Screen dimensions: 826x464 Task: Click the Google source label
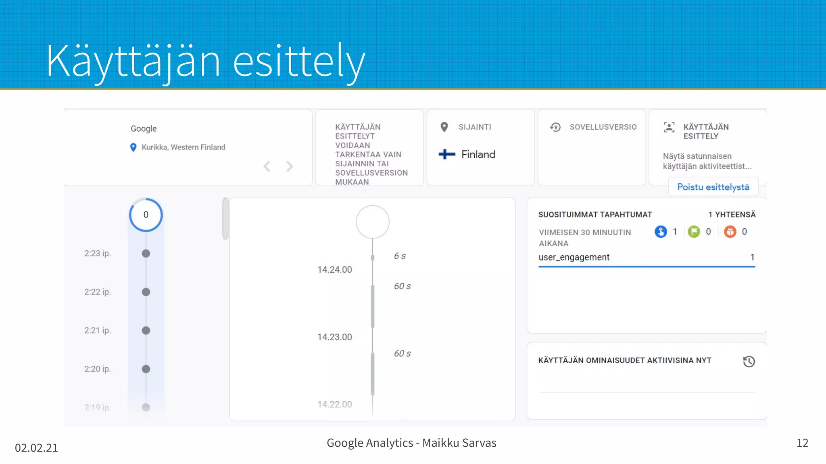144,129
